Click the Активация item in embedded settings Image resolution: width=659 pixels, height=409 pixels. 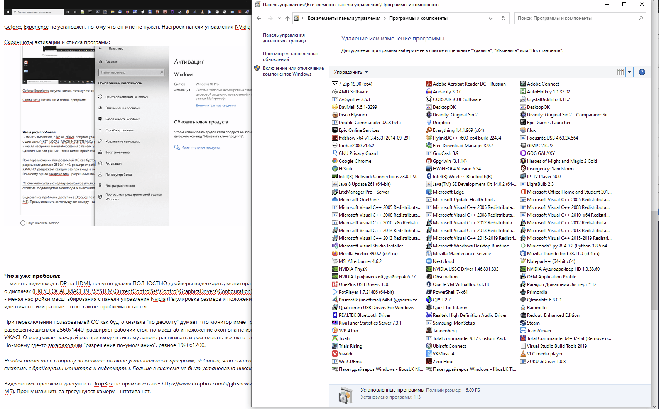click(x=113, y=163)
